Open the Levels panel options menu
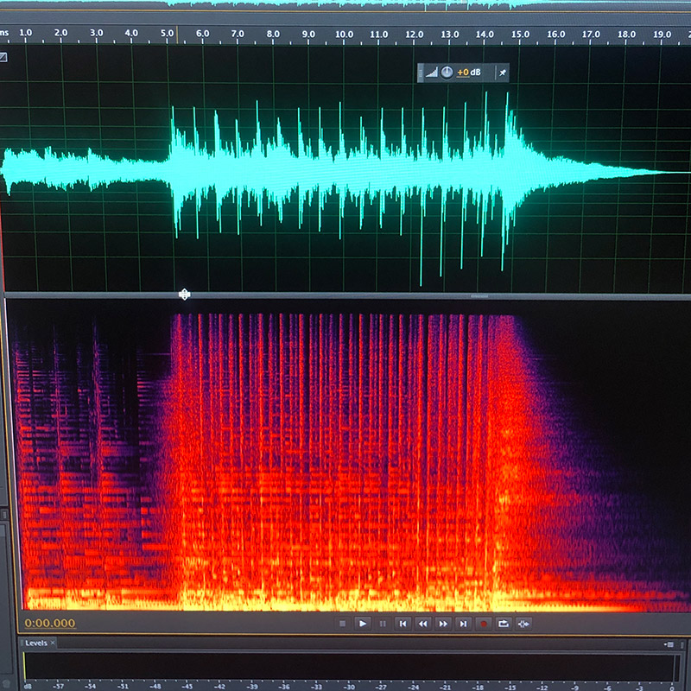 669,644
